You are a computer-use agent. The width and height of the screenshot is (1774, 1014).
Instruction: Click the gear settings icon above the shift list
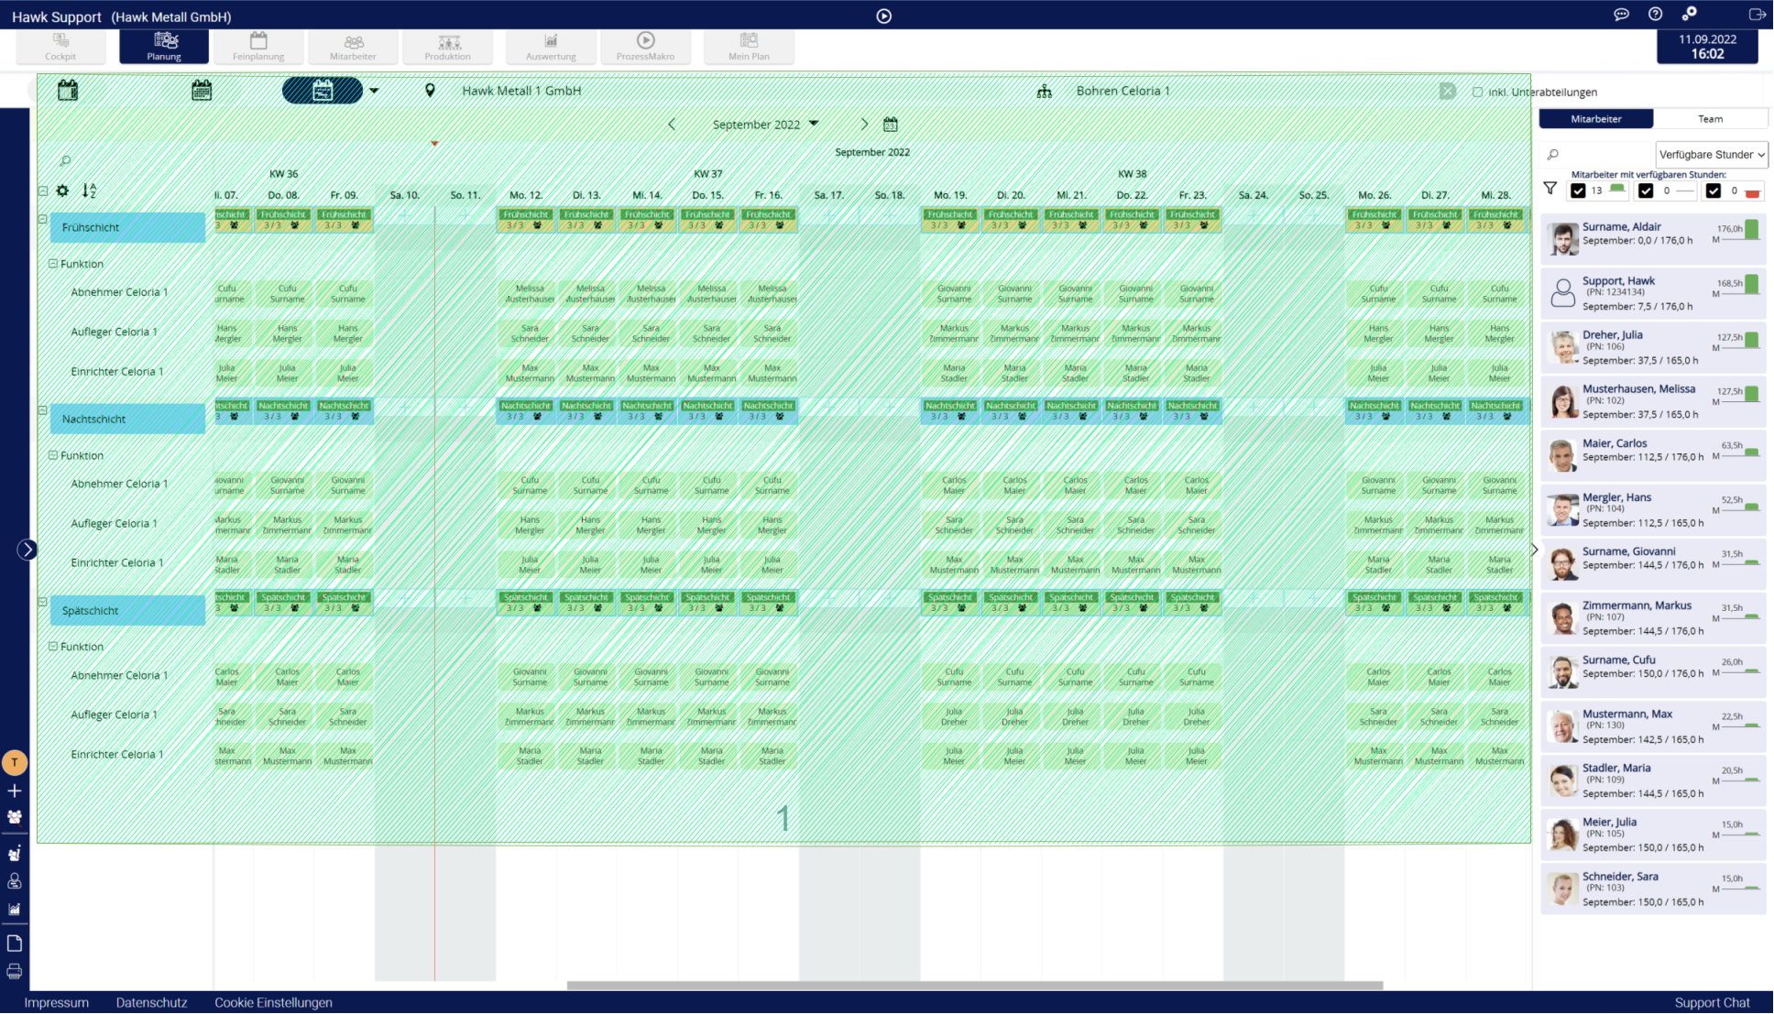tap(62, 191)
